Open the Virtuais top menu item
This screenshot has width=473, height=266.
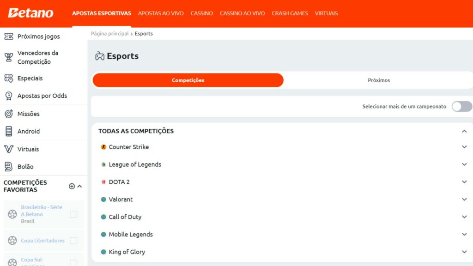click(326, 13)
